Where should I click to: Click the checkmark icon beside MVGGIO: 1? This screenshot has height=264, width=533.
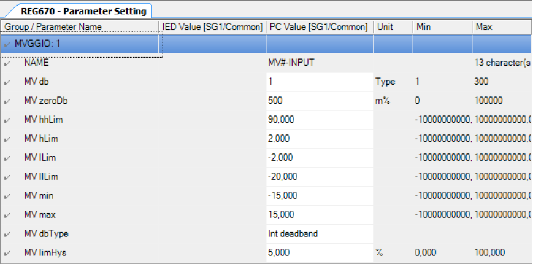(7, 44)
